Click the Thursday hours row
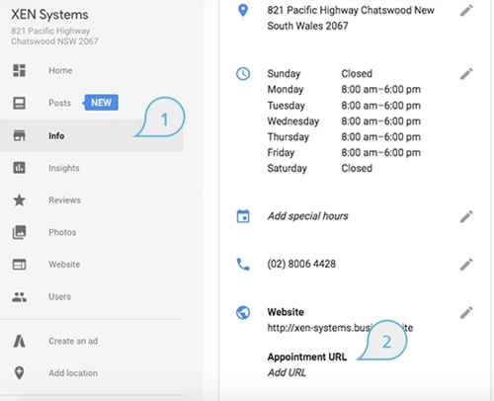494x401 pixels. tap(344, 136)
